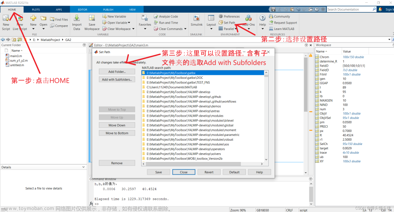
Task: Click the Layout icon
Action: click(x=211, y=18)
